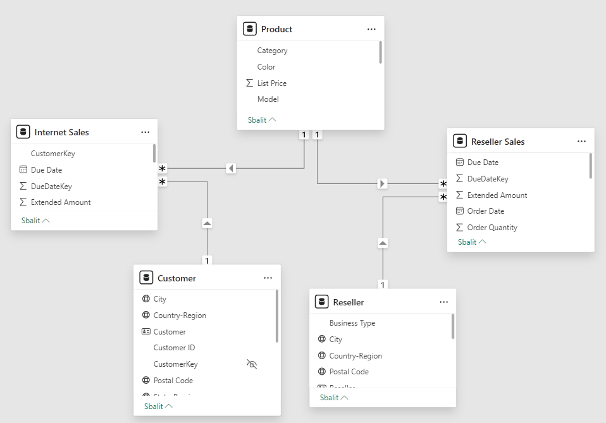Click the Reseller Sales table scrollbar
The width and height of the screenshot is (606, 423).
tap(591, 166)
